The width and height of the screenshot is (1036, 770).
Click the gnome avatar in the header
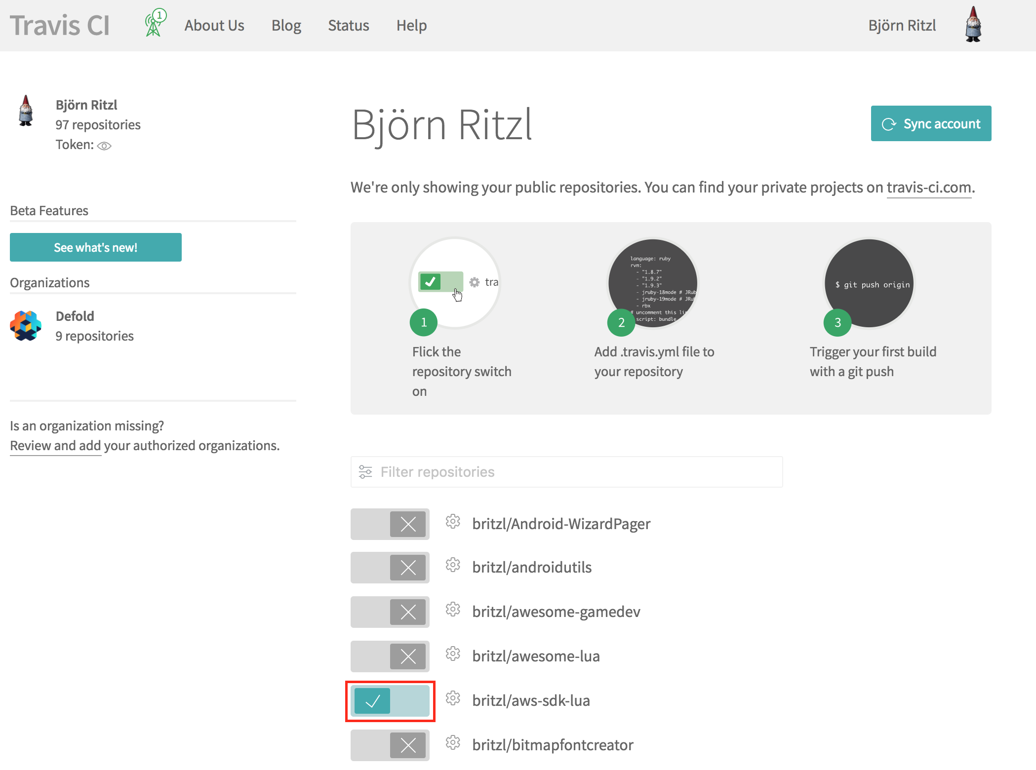(x=973, y=25)
